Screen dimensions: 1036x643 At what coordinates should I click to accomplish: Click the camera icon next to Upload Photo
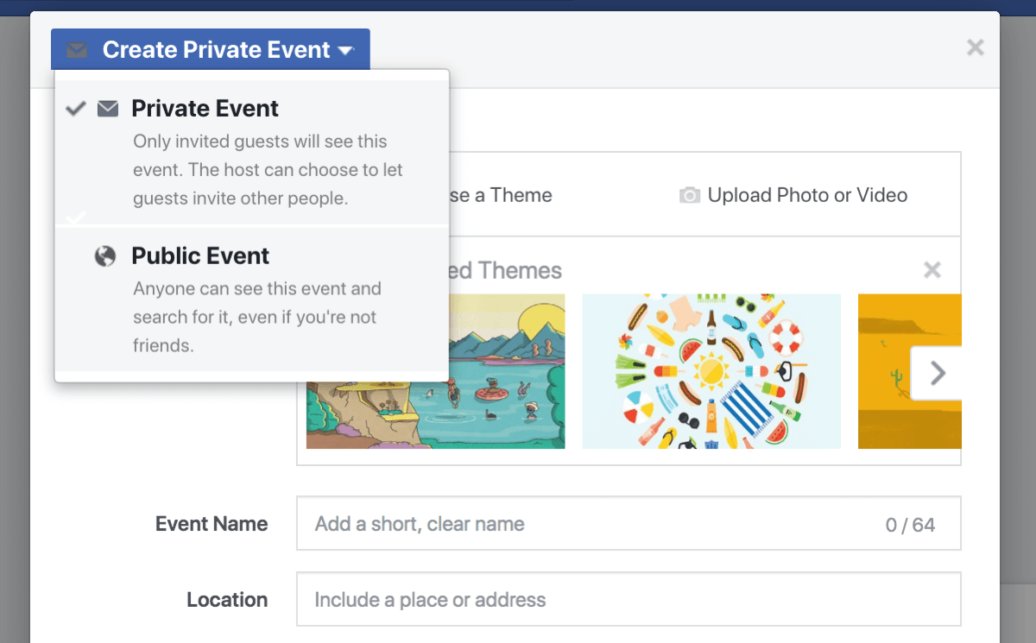(689, 196)
